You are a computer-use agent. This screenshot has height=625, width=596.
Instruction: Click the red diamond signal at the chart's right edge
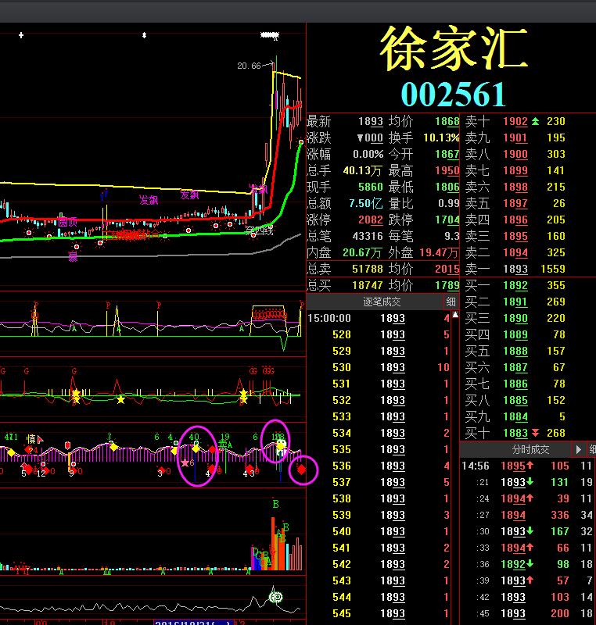pyautogui.click(x=302, y=470)
